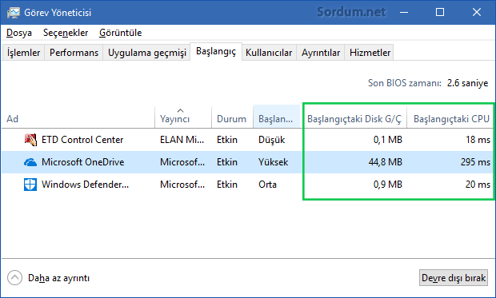Click the Yüksek startup impact value
Viewport: 496px width, 298px height.
point(274,162)
